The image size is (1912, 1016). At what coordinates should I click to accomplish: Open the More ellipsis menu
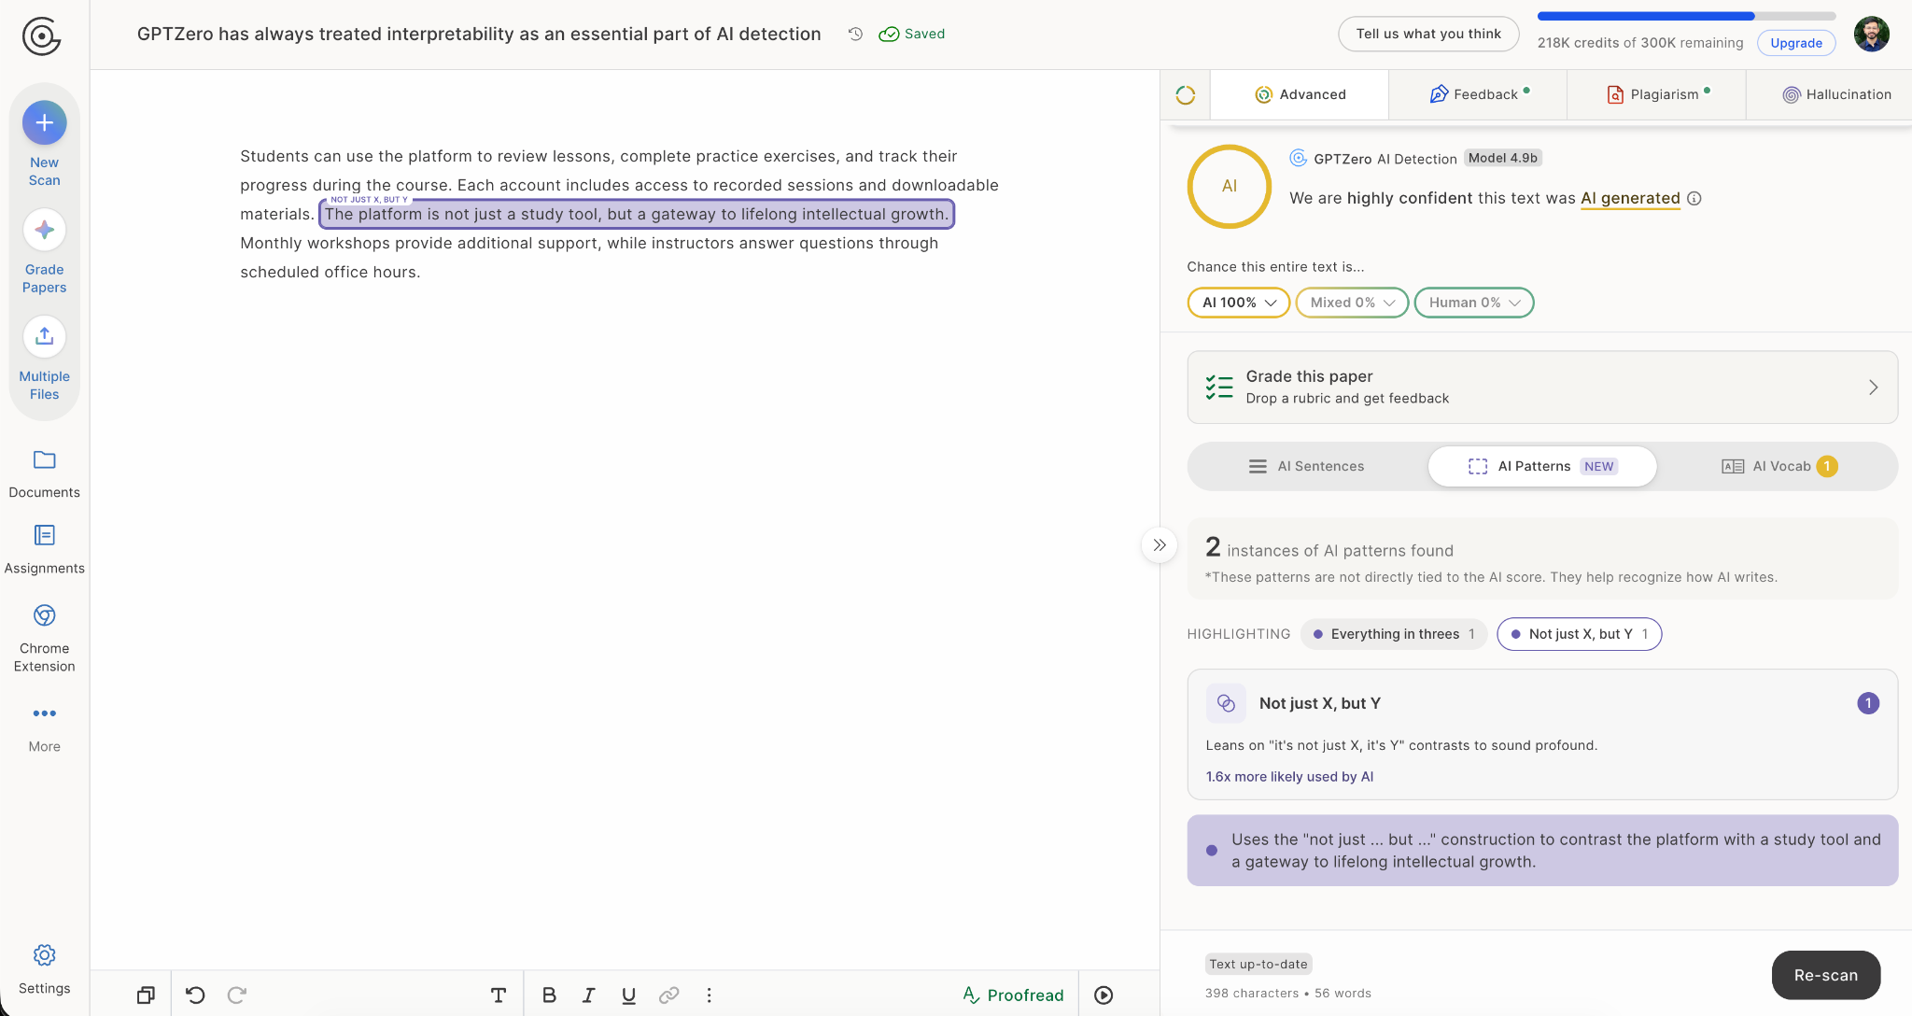(x=44, y=713)
